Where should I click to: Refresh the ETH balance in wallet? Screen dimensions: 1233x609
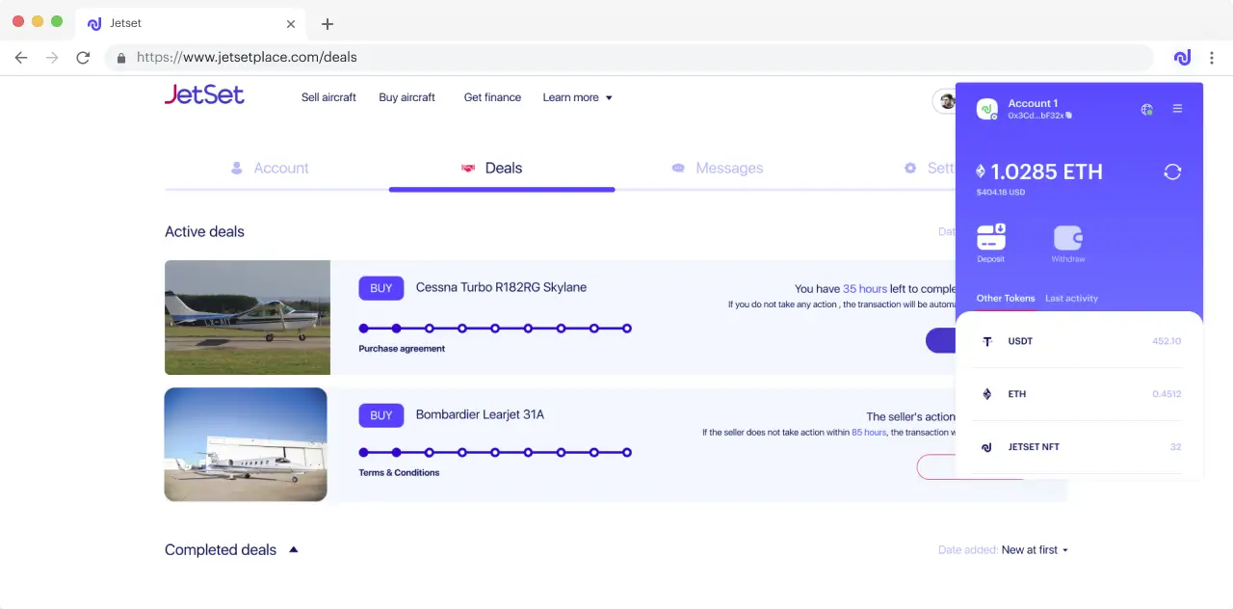[x=1172, y=172]
